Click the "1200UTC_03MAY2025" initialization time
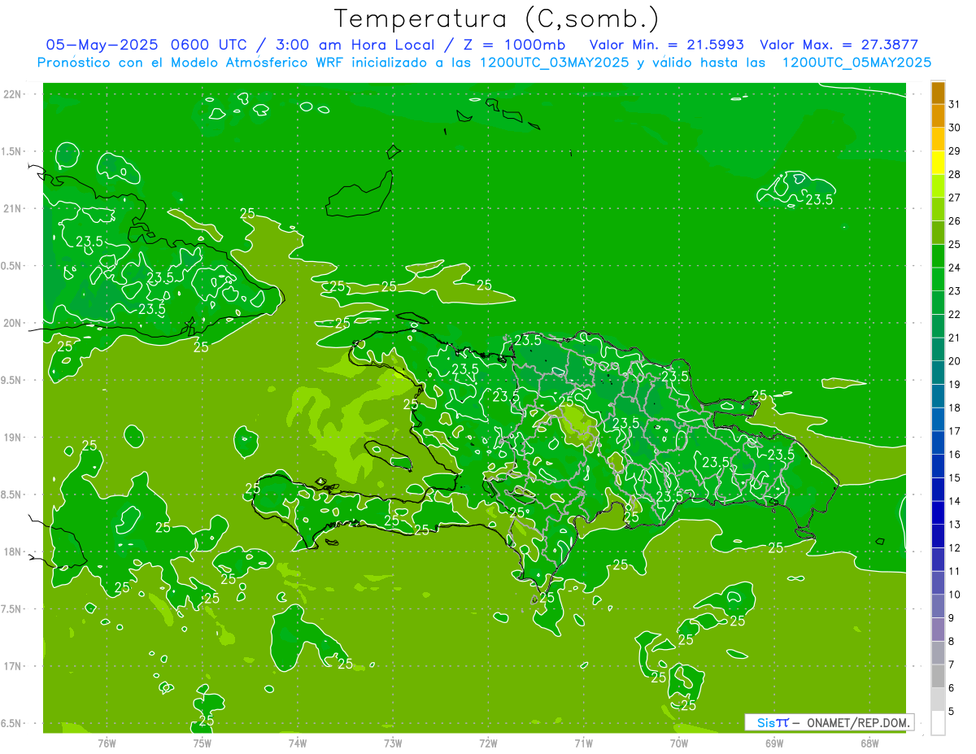Viewport: 976px width, 754px height. click(555, 63)
